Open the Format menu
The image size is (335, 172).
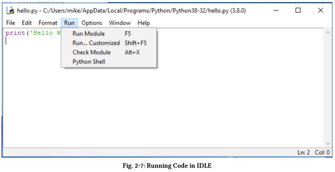(x=48, y=23)
